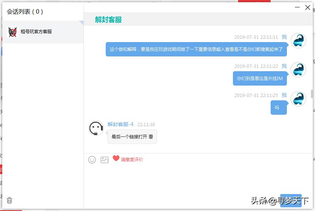Click my avatar beside the 22:11:25 message
315x211 pixels.
coord(298,99)
